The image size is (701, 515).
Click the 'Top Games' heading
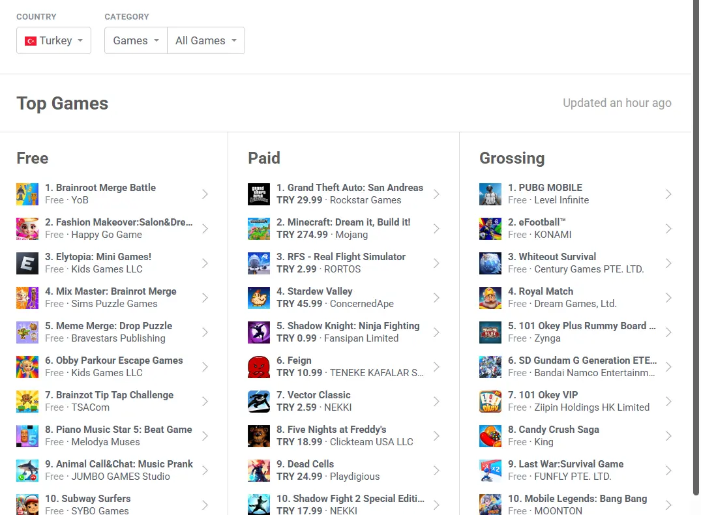63,103
